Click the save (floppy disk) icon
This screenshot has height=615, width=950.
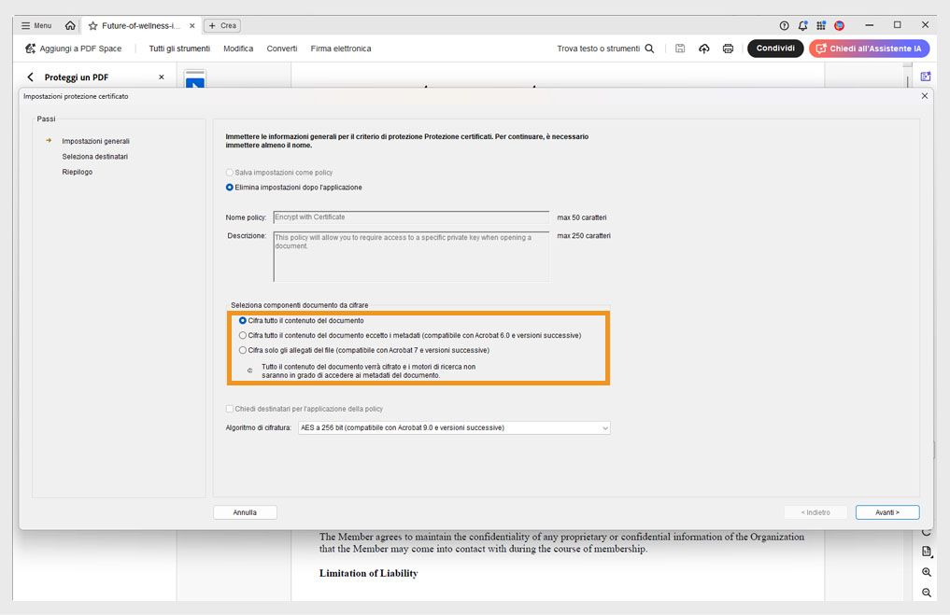coord(680,48)
